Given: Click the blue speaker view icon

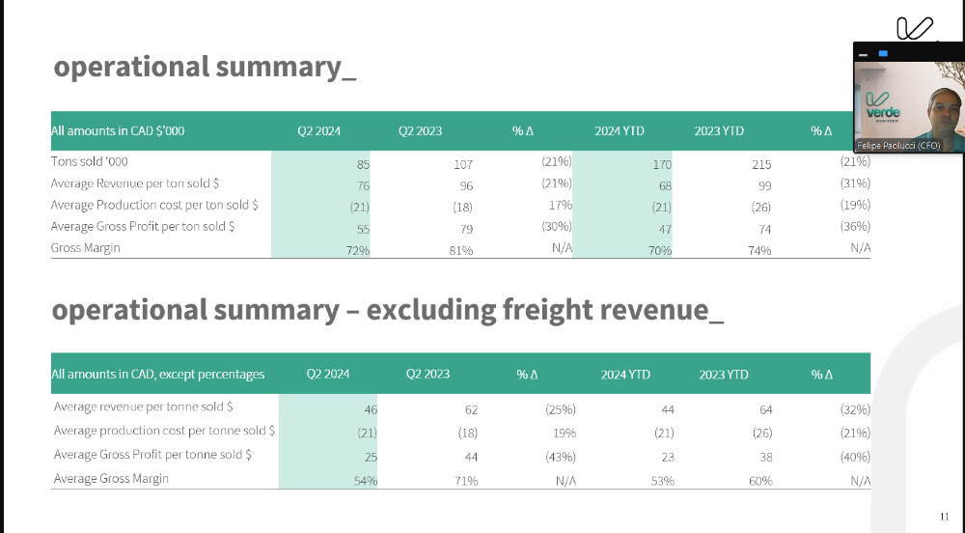Looking at the screenshot, I should 882,53.
